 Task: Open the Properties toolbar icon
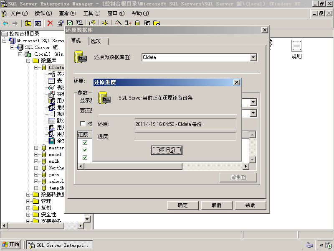60,23
